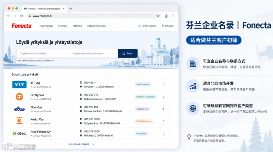Click the www.fonecta.fi address bar
273x152 pixels.
pos(94,16)
